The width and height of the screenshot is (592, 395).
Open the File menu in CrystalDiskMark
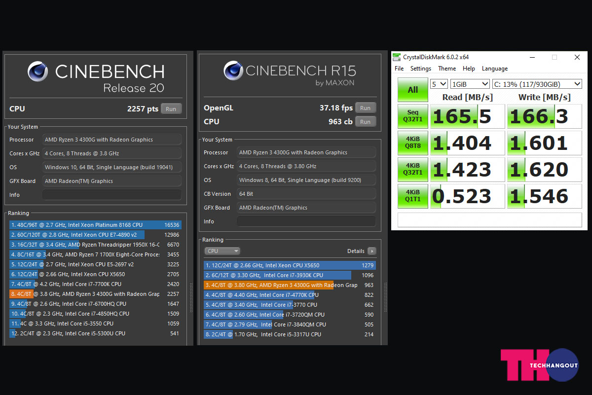click(399, 69)
